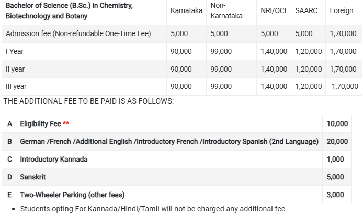
Task: Select the SAARC column header
Action: point(306,10)
